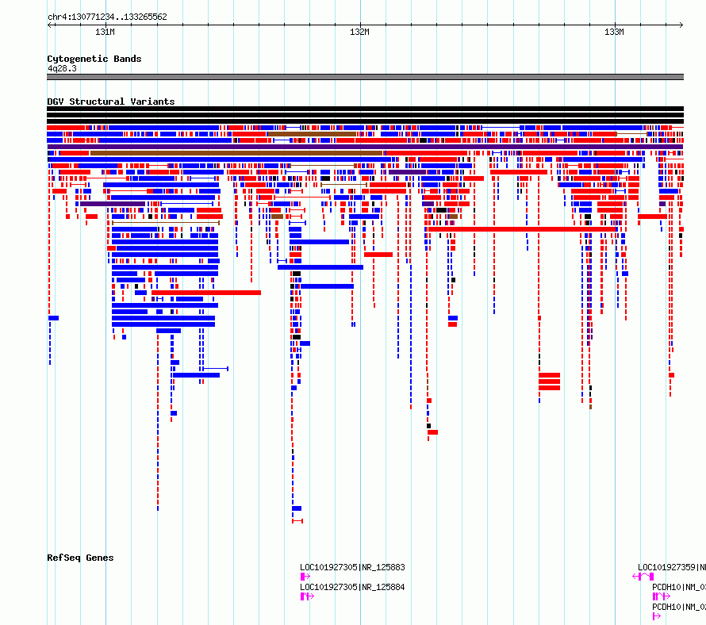Select the blue whiskered variant above the blue bar near 131M
706x625 pixels.
coord(215,369)
